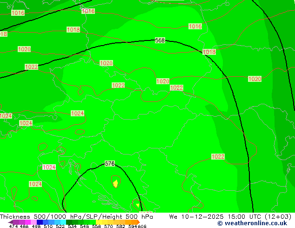Pick the magenta legend swatch above 486
The image size is (295, 228).
pyautogui.click(x=28, y=222)
